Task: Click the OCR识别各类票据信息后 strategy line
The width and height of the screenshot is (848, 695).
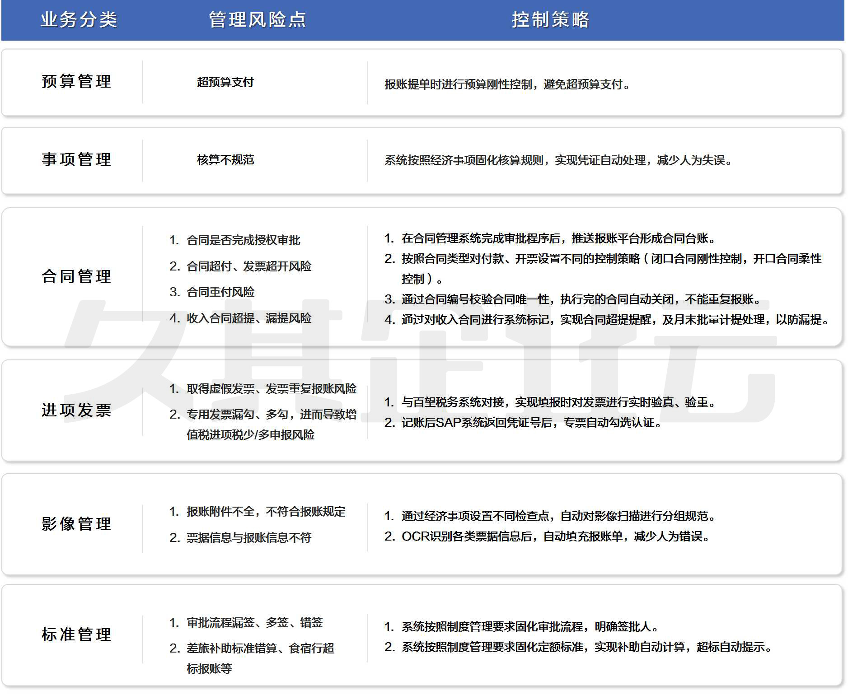Action: 555,536
